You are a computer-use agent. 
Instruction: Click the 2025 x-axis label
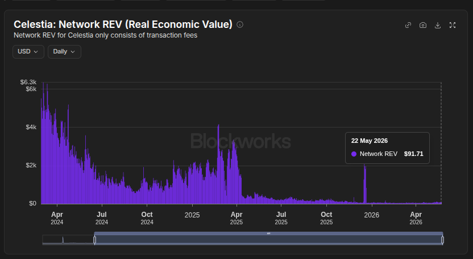(192, 215)
